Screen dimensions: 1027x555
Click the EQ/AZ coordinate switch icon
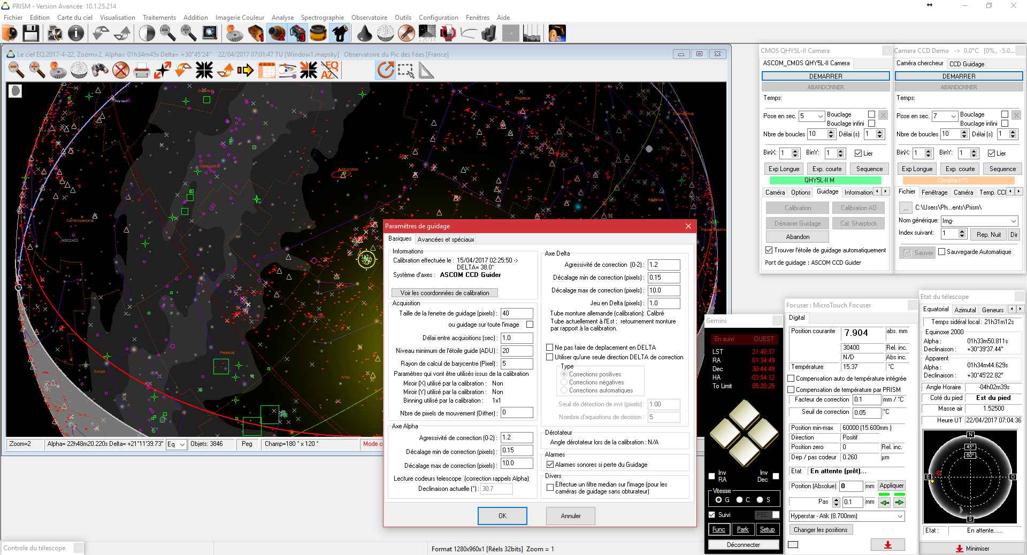click(329, 70)
